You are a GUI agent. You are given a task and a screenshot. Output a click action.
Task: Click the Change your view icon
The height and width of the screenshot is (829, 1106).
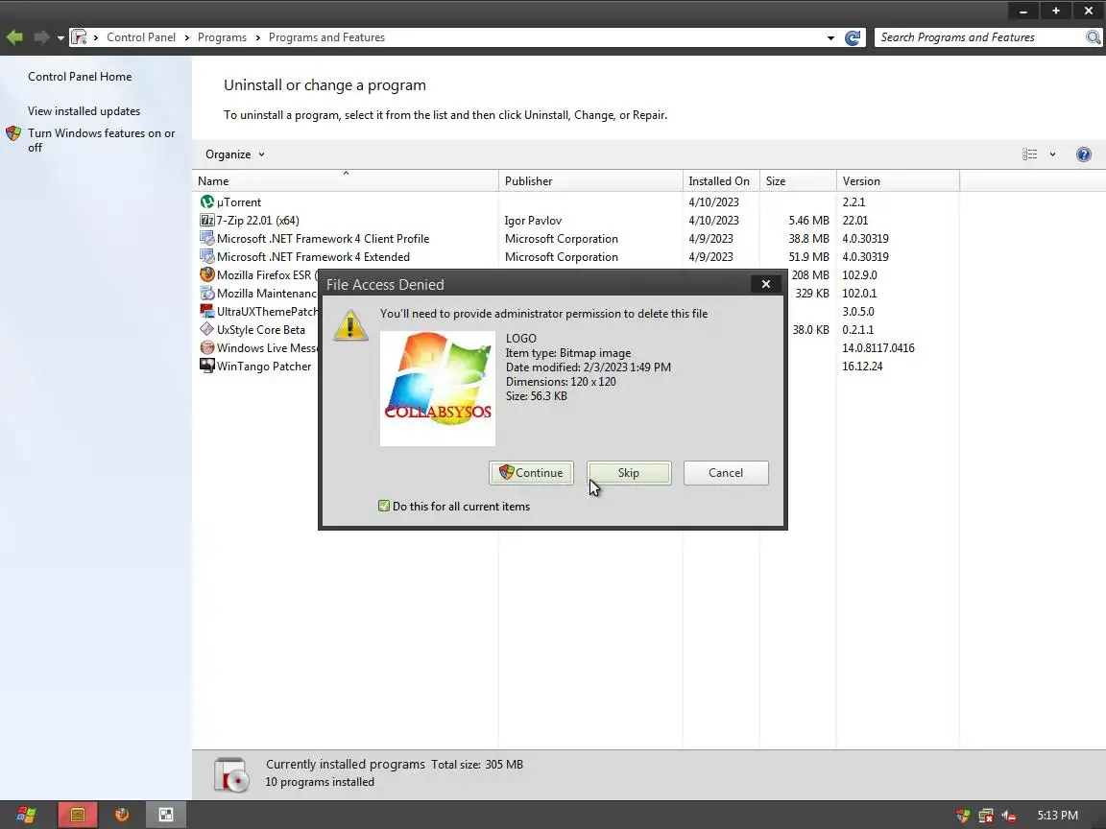pos(1030,154)
